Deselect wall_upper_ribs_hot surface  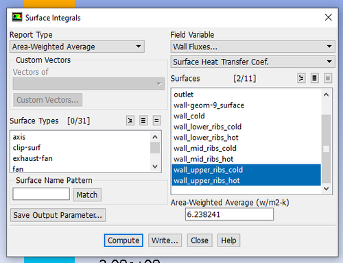click(x=246, y=180)
